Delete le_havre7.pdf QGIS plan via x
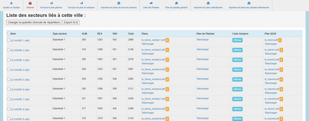309x121 pixels. pyautogui.click(x=281, y=109)
